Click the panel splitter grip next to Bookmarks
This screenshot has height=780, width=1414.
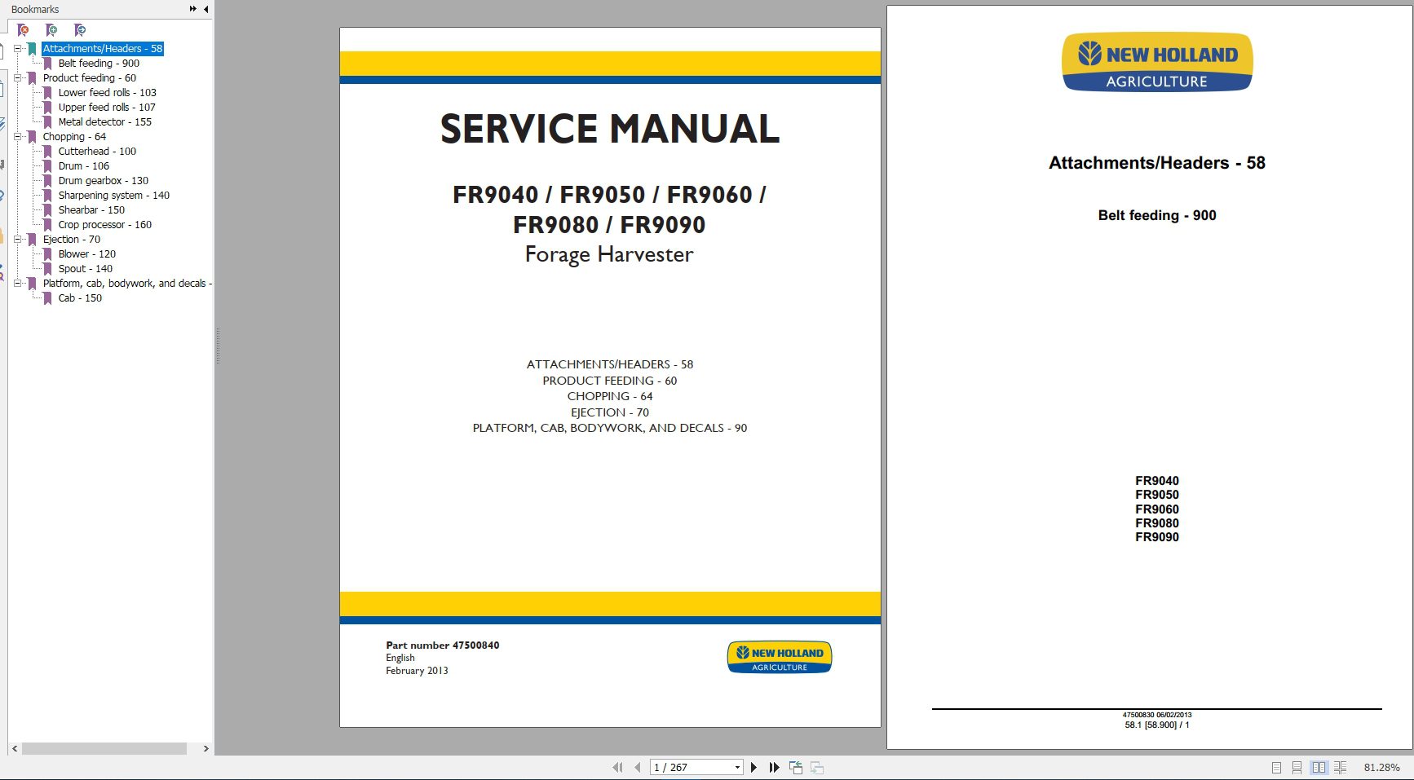218,346
